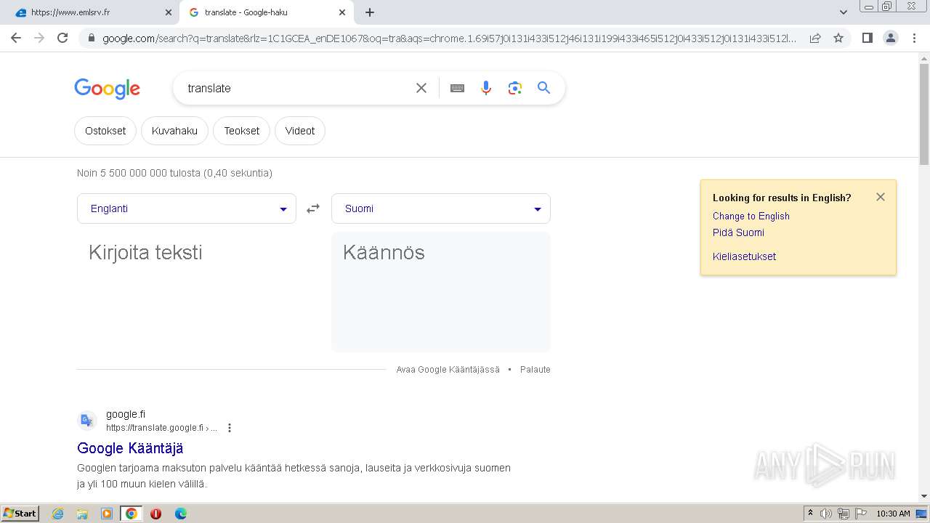Screen dimensions: 930x523
Task: Filter results by Teokset
Action: pyautogui.click(x=242, y=131)
